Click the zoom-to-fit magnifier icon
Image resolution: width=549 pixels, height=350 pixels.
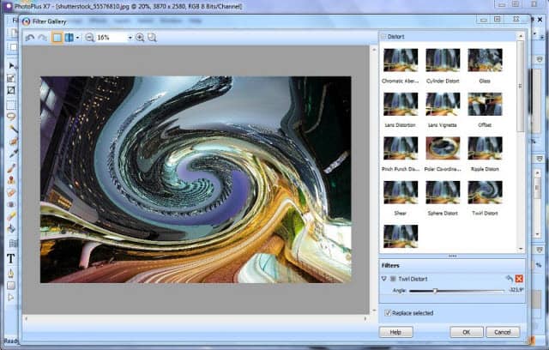pyautogui.click(x=152, y=38)
